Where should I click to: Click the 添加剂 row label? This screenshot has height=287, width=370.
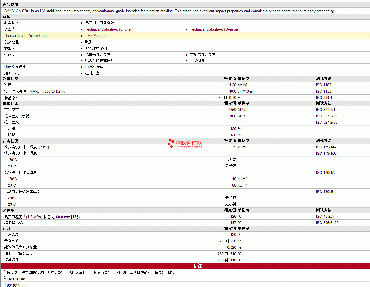10,49
